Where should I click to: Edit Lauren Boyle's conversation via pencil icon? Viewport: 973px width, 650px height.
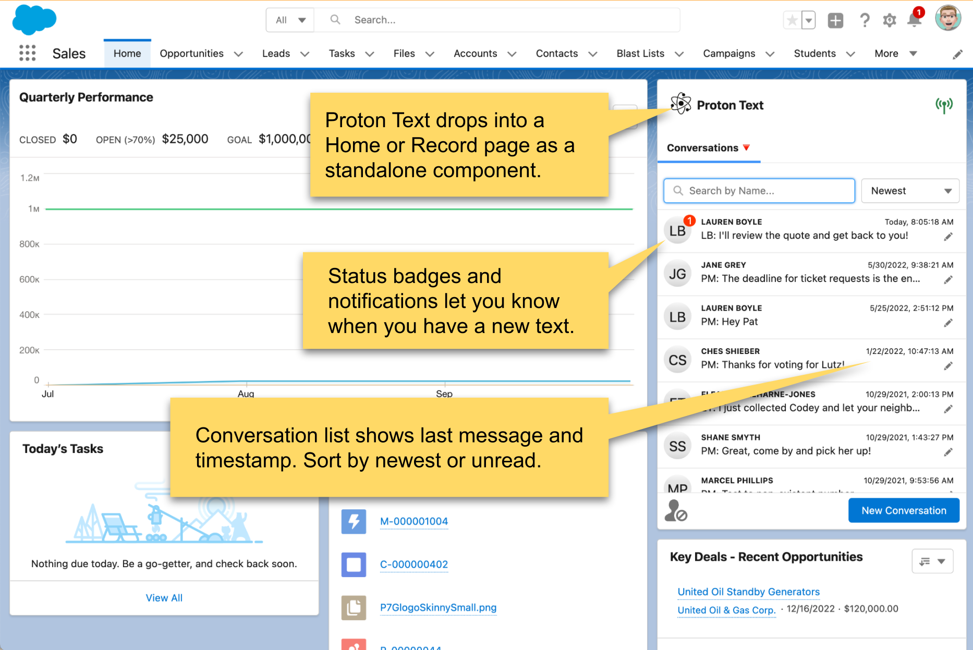click(x=948, y=236)
